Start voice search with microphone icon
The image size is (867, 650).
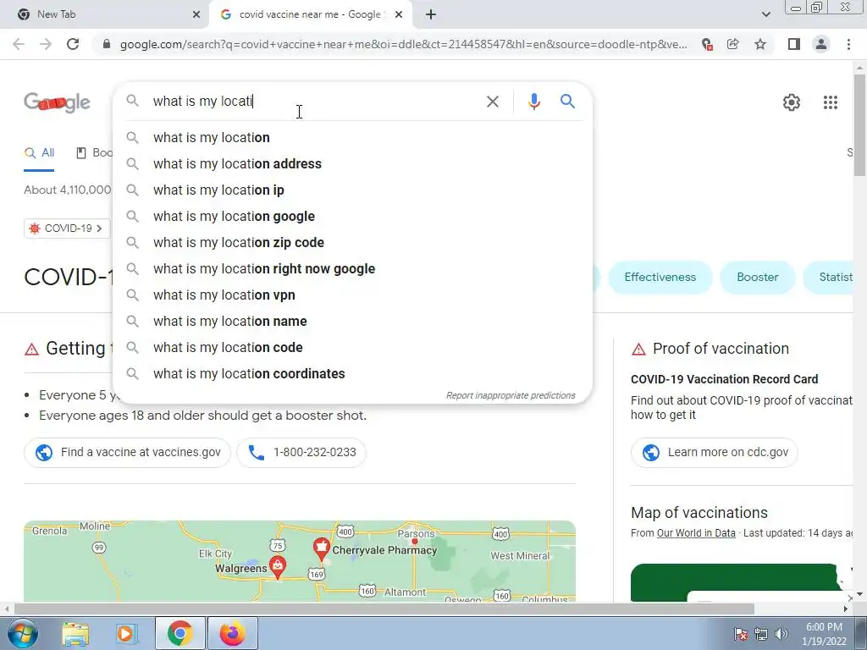point(533,102)
